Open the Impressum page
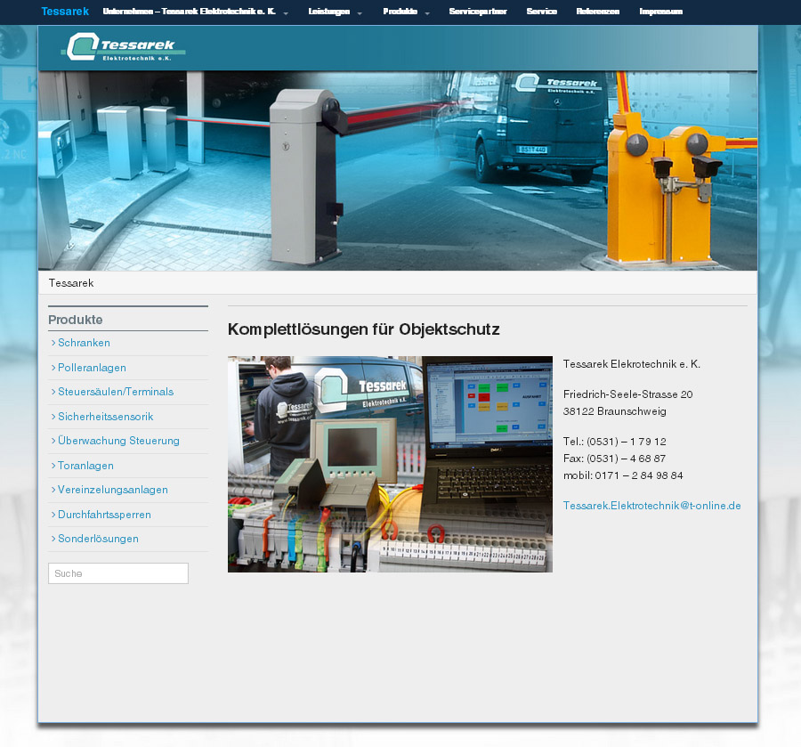Image resolution: width=801 pixels, height=747 pixels. pos(660,12)
